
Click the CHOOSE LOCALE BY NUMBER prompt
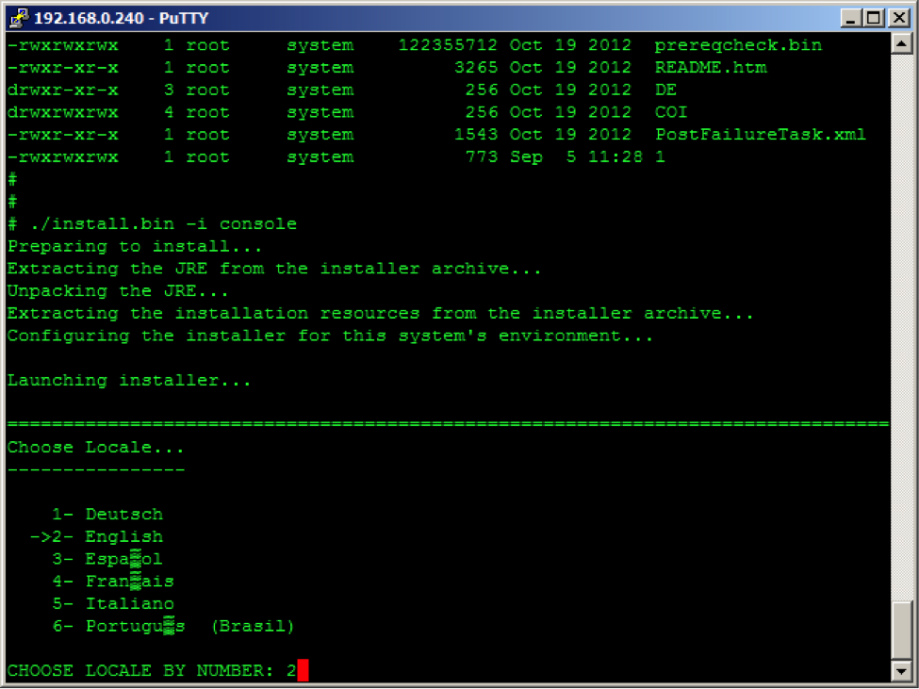click(x=140, y=671)
